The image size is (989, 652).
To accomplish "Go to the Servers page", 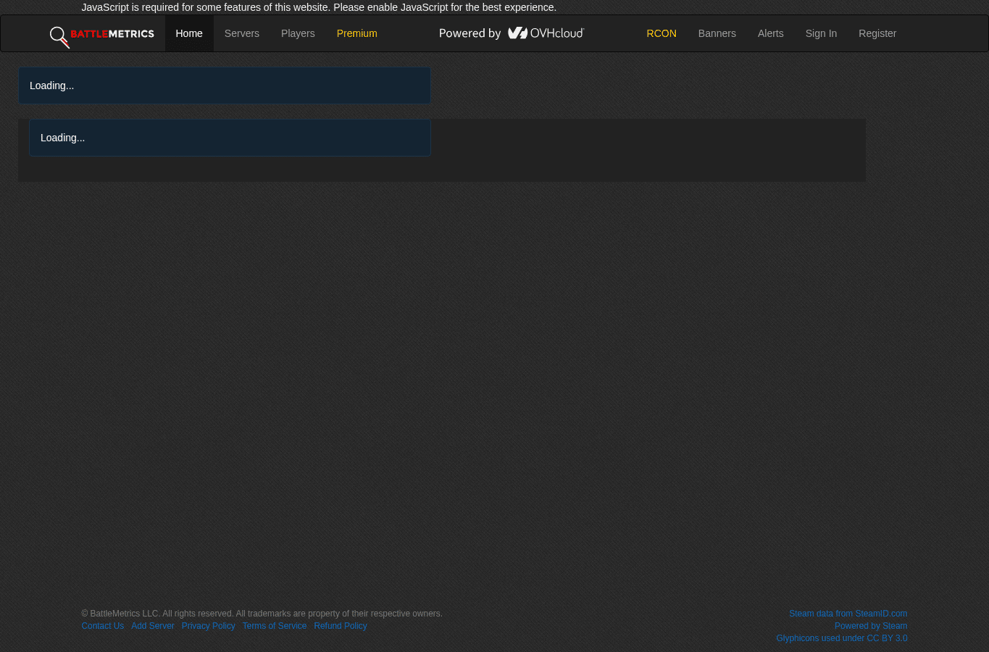I will point(242,33).
